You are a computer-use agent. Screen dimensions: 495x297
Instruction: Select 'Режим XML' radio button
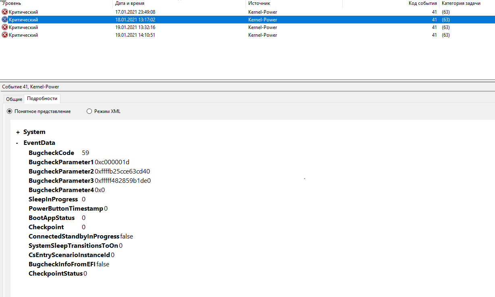[x=89, y=111]
